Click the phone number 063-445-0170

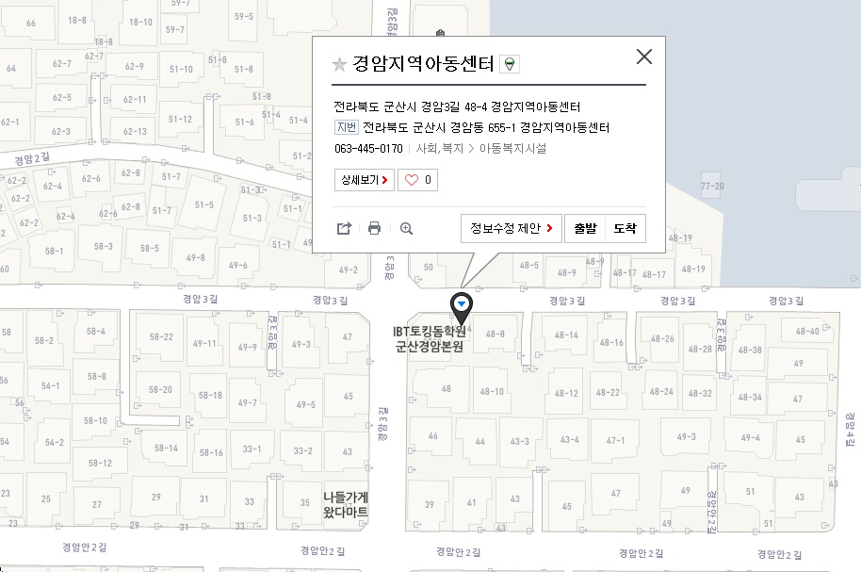click(368, 149)
